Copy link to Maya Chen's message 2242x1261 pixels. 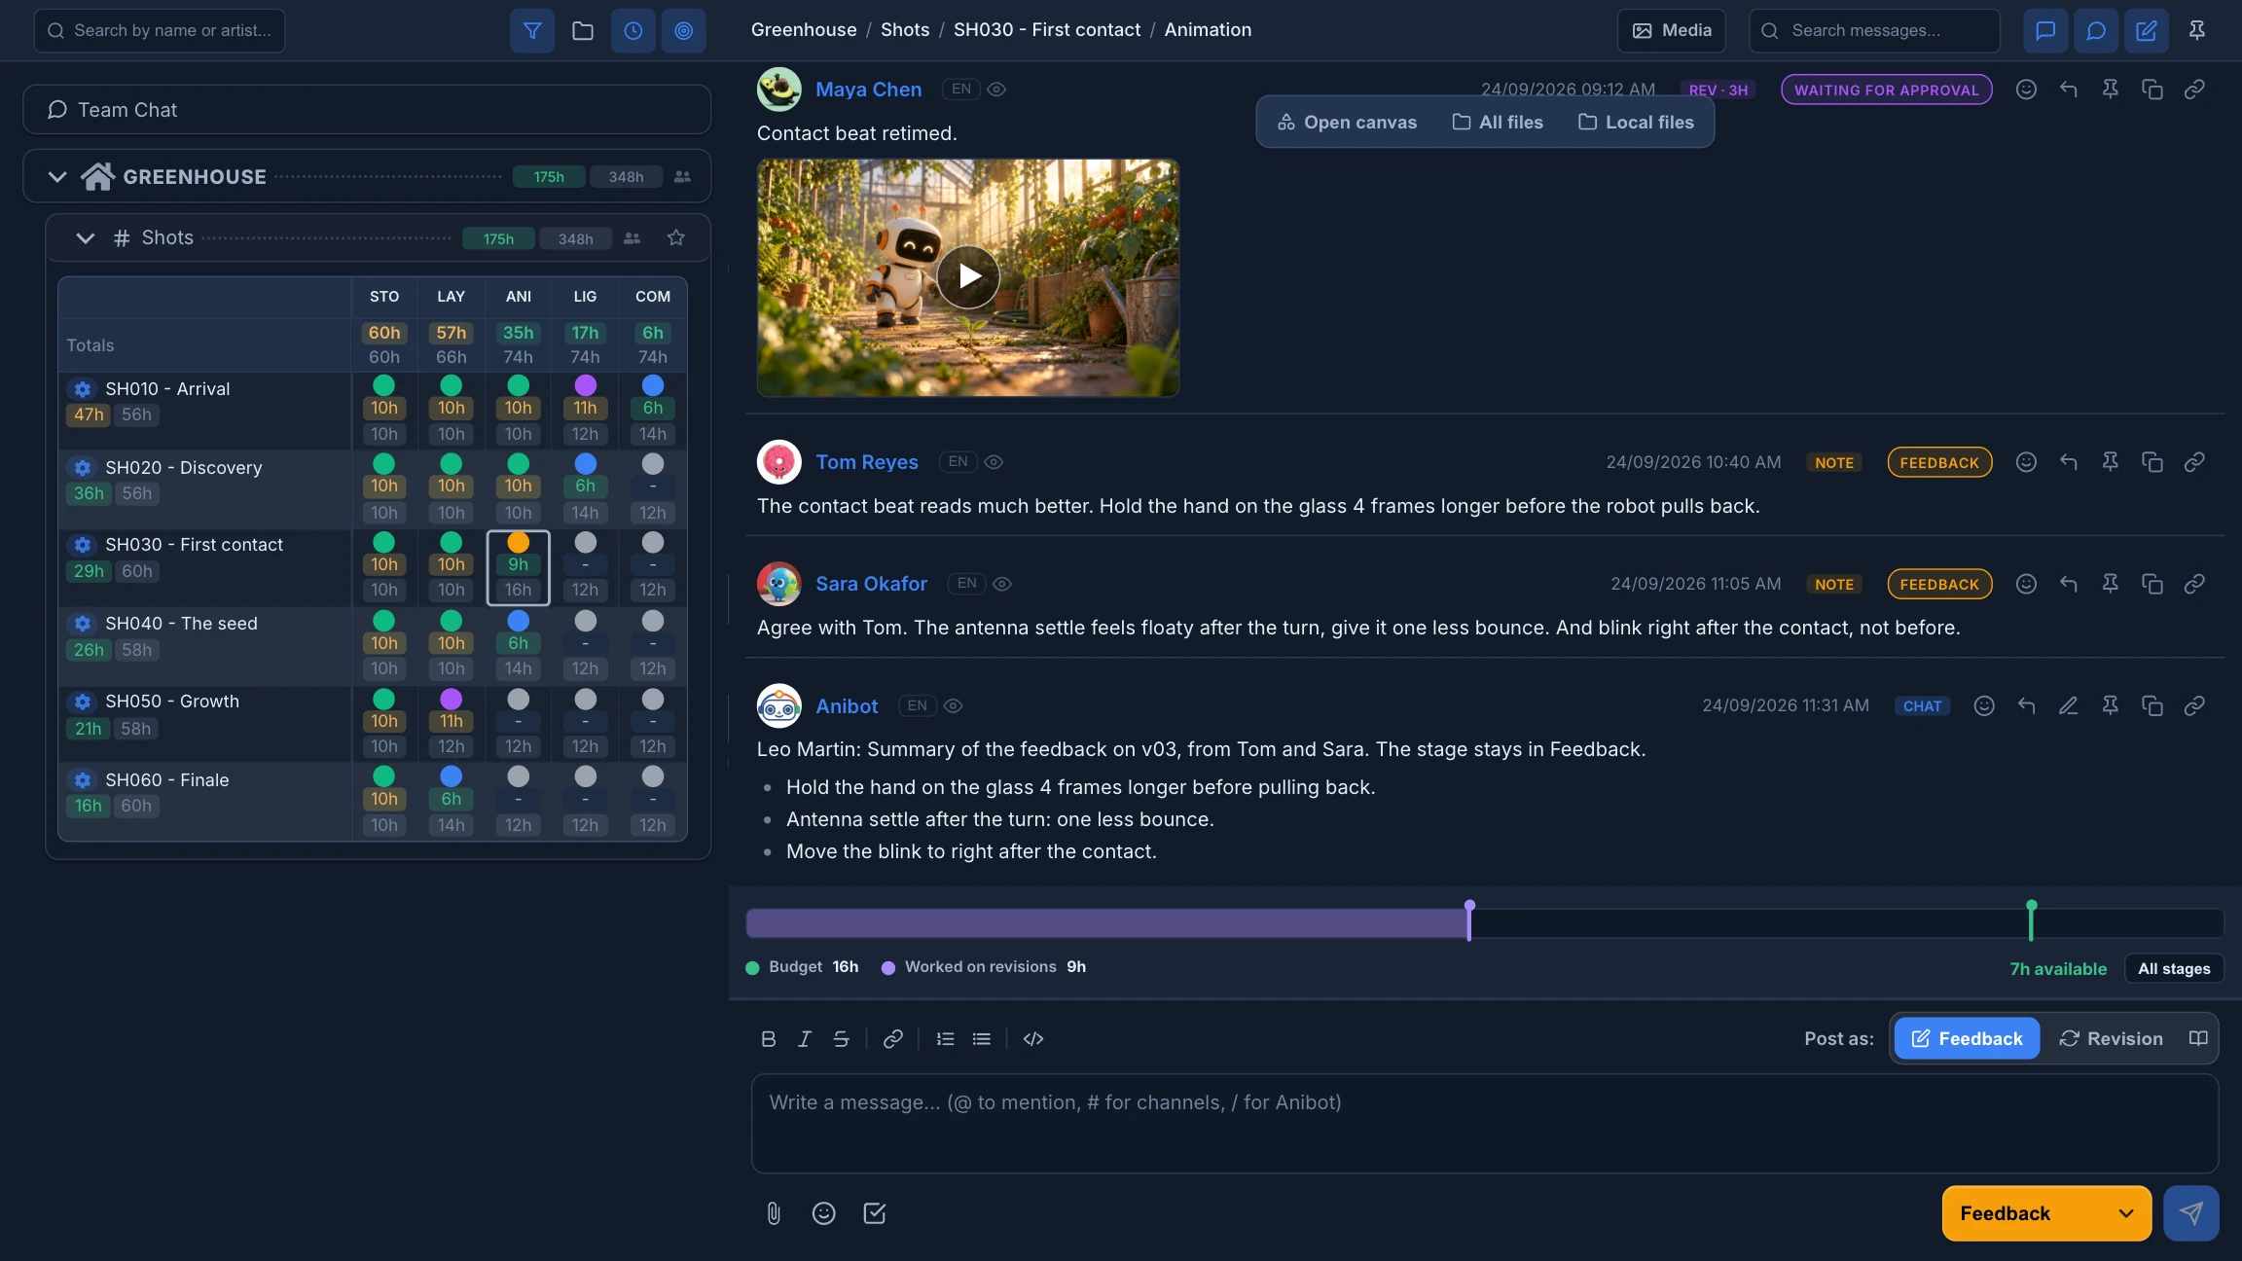[x=2193, y=90]
